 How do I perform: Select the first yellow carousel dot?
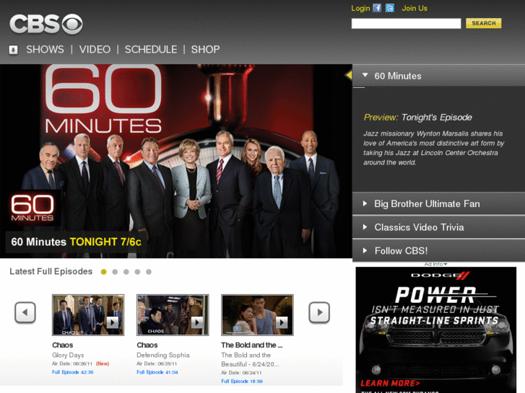[x=104, y=272]
